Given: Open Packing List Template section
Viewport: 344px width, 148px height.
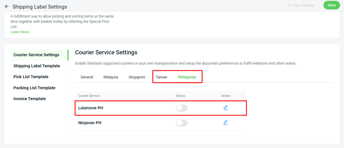Looking at the screenshot, I should (34, 88).
